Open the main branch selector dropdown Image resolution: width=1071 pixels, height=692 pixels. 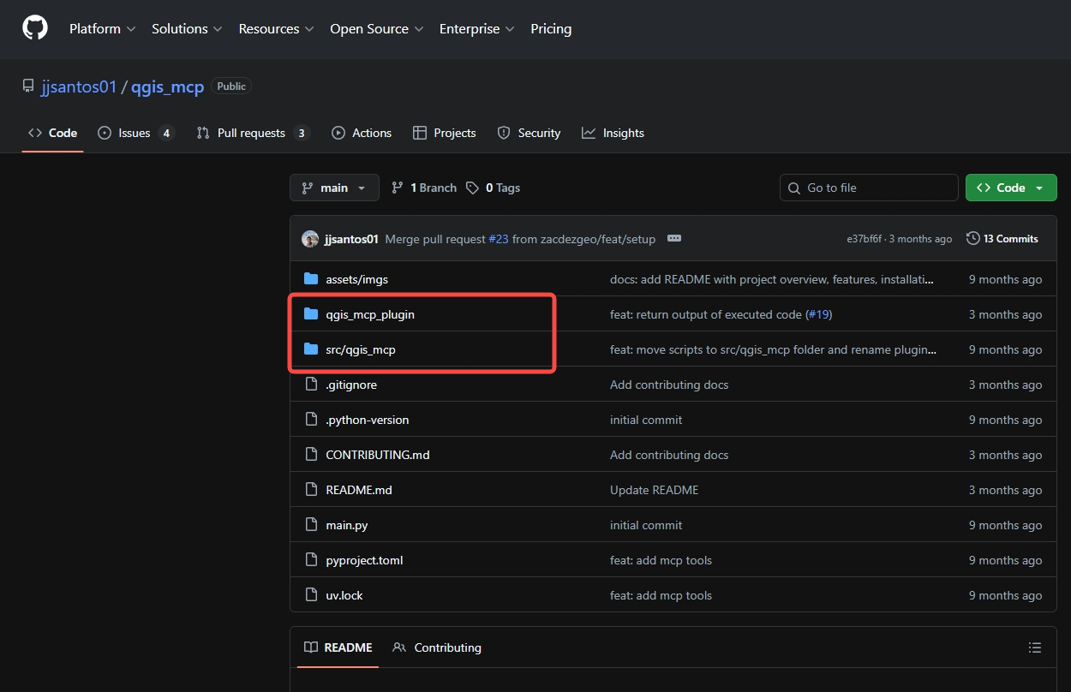tap(334, 188)
